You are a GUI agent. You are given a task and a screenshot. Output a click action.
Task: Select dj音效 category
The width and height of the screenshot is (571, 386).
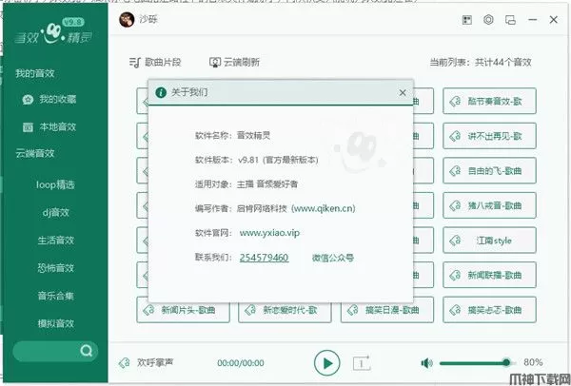(55, 212)
